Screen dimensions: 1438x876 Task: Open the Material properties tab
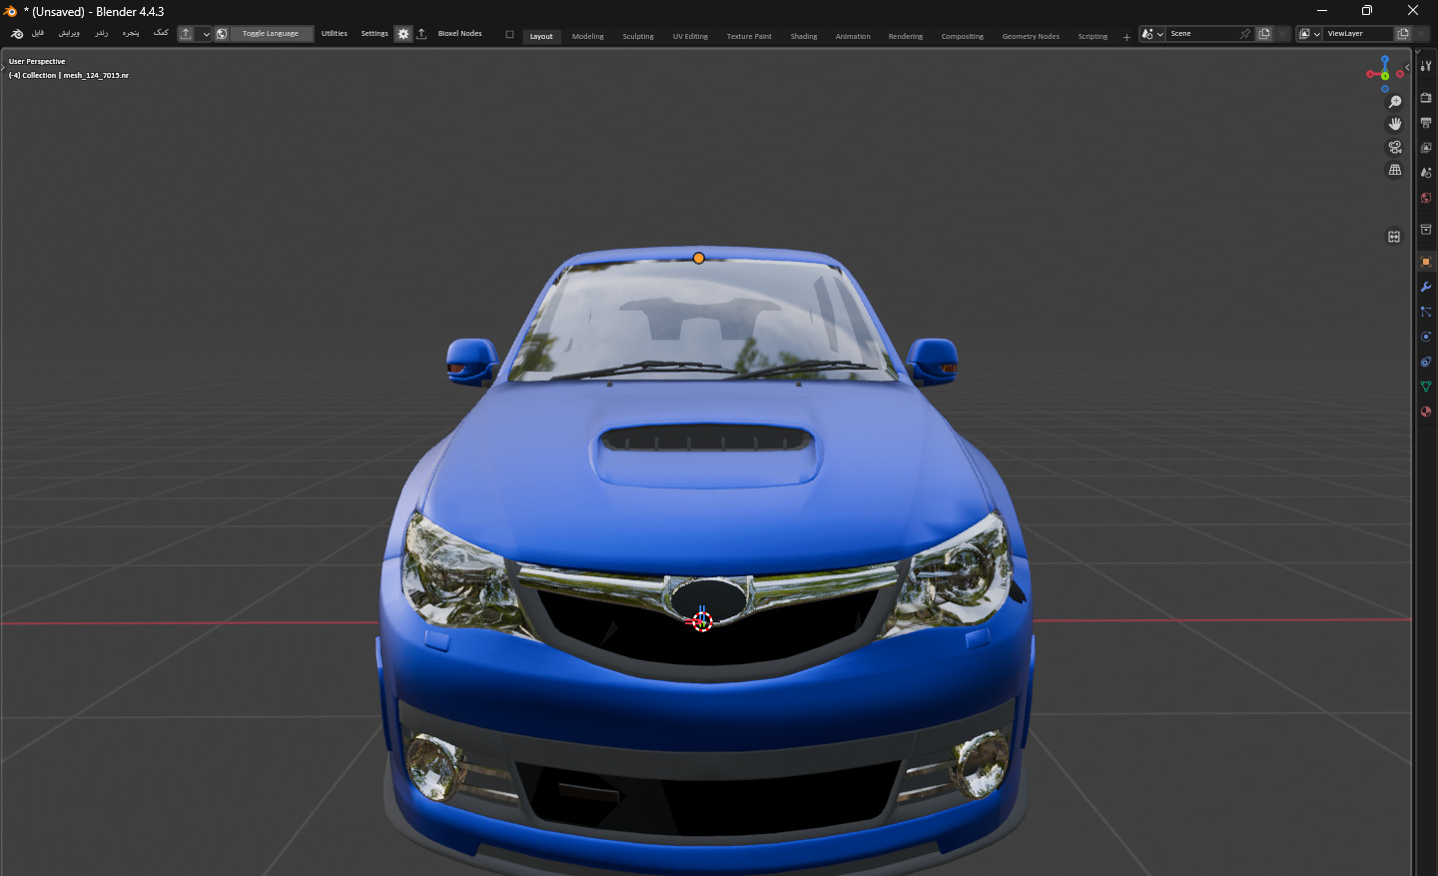pyautogui.click(x=1426, y=412)
